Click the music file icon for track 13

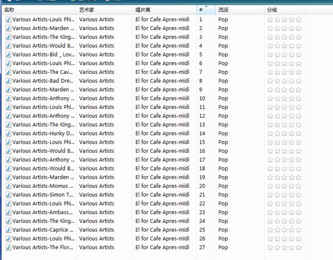8,124
